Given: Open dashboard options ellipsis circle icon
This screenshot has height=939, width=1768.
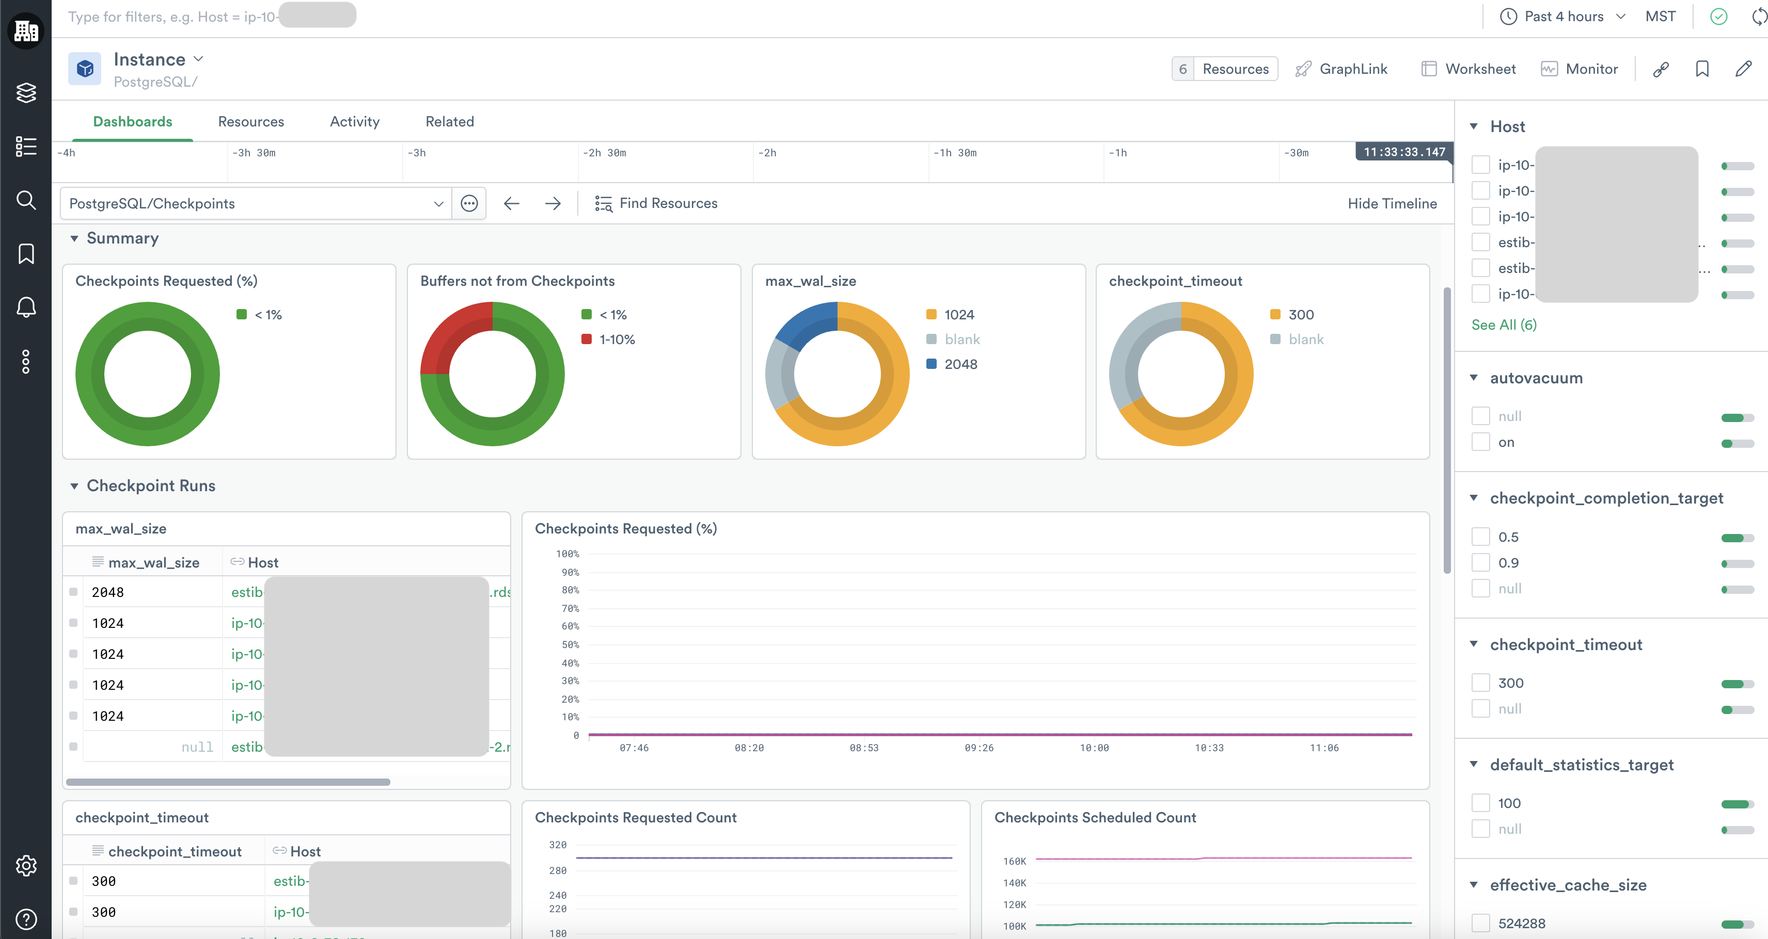Looking at the screenshot, I should click(x=469, y=204).
